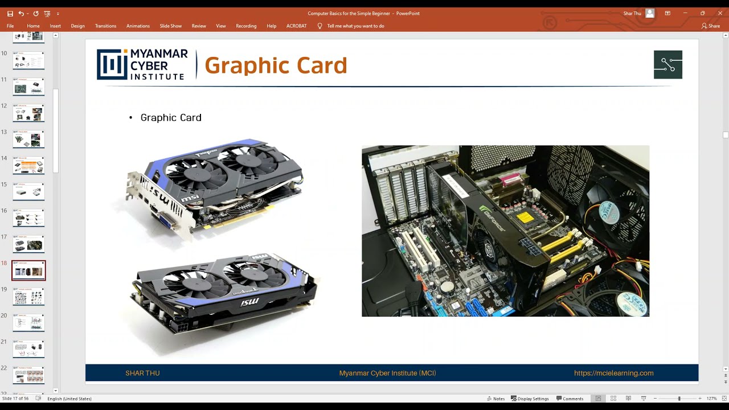Image resolution: width=729 pixels, height=410 pixels.
Task: Click the SHAR THU footer text
Action: [x=142, y=373]
